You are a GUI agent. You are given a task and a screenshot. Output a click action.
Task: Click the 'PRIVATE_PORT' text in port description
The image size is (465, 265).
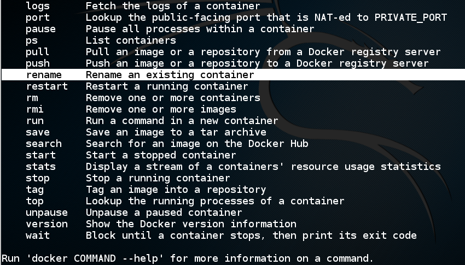[411, 17]
